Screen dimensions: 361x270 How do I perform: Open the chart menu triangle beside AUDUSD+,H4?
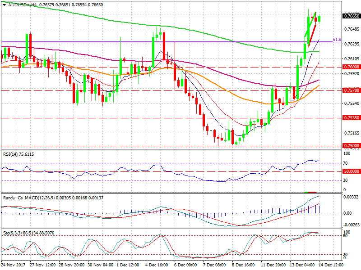[4, 5]
